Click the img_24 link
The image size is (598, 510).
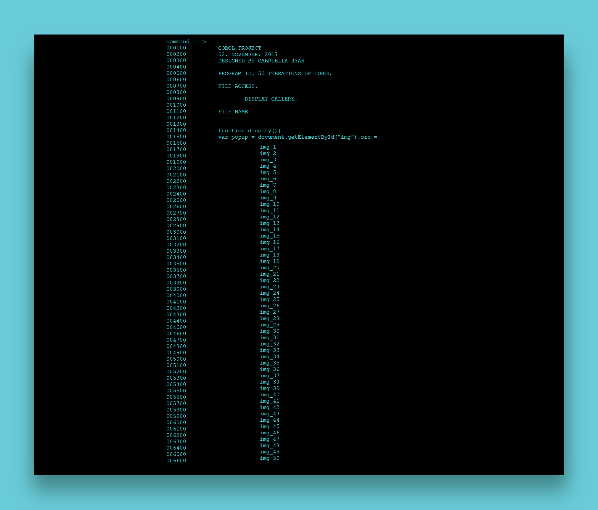click(269, 293)
